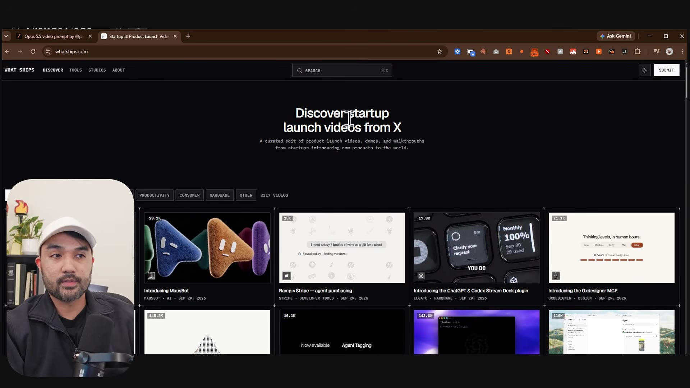Click the 'Introducing MausBot' title
The image size is (690, 388).
[166, 291]
